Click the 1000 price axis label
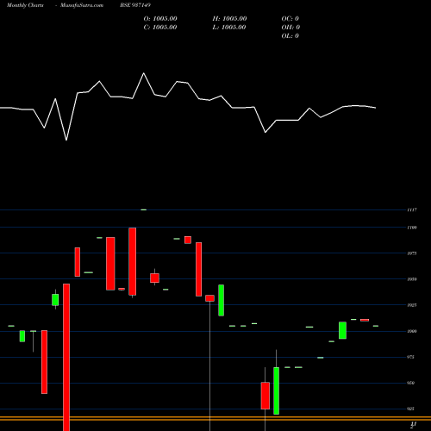The width and height of the screenshot is (431, 431). 412,331
